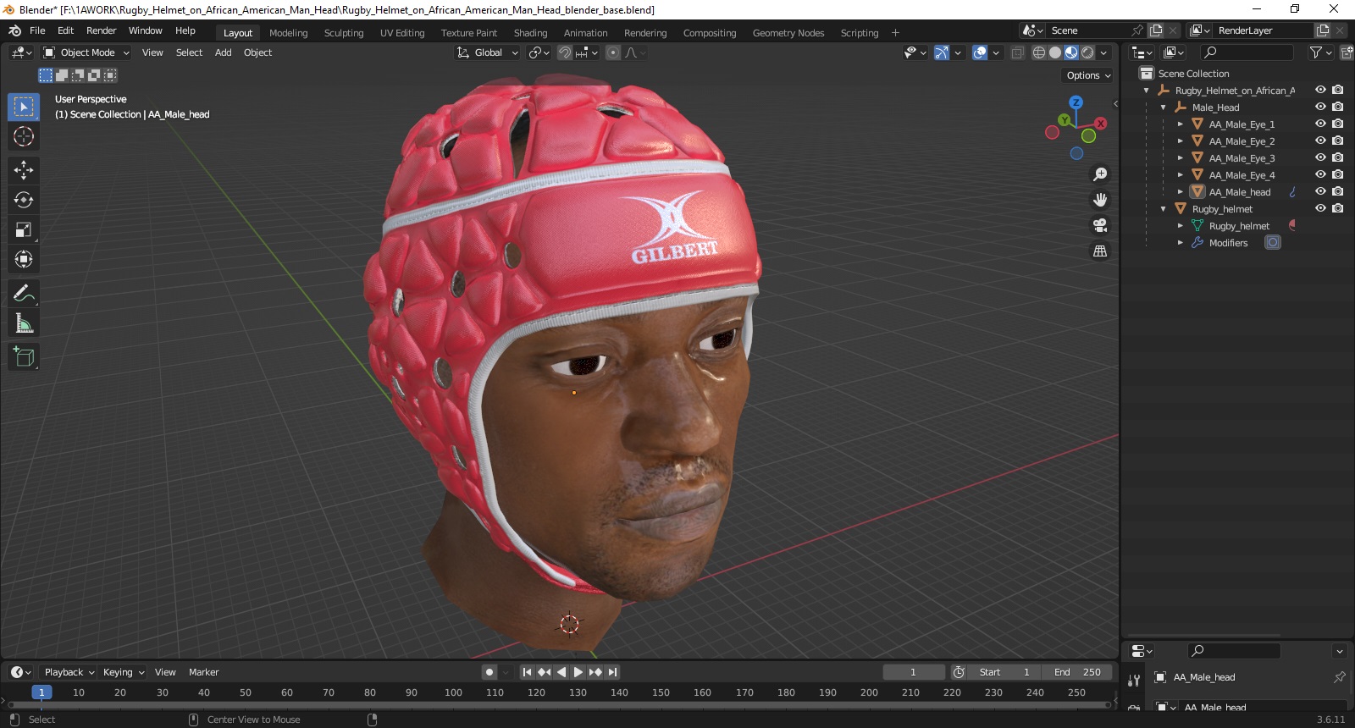
Task: Open the Options dropdown in the viewport
Action: [1088, 75]
